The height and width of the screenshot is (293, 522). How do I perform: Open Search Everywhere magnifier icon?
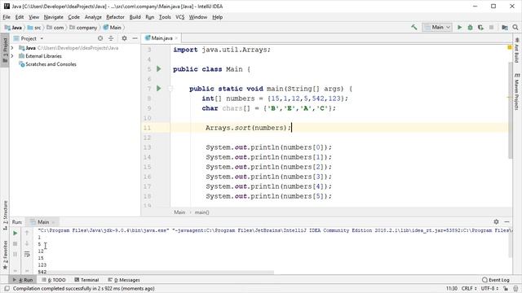[515, 27]
